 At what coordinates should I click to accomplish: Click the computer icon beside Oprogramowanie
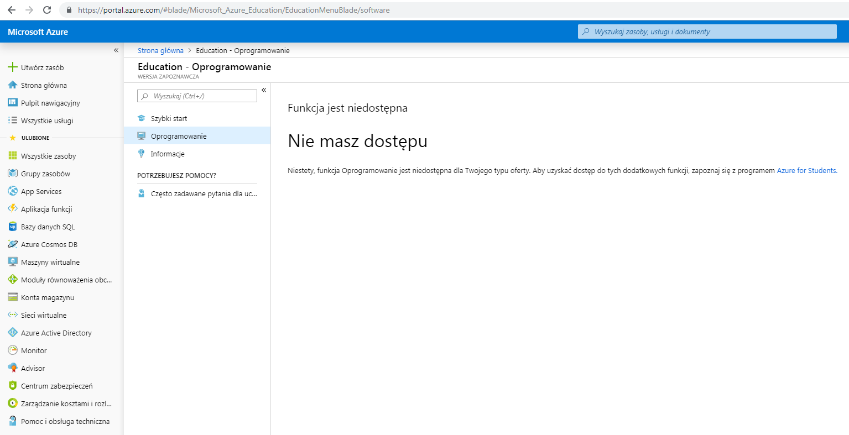(x=142, y=136)
